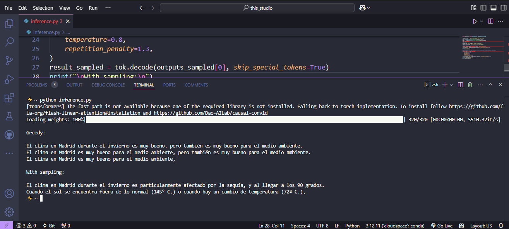The image size is (509, 229).
Task: Open the Selection menu
Action: pos(43,8)
